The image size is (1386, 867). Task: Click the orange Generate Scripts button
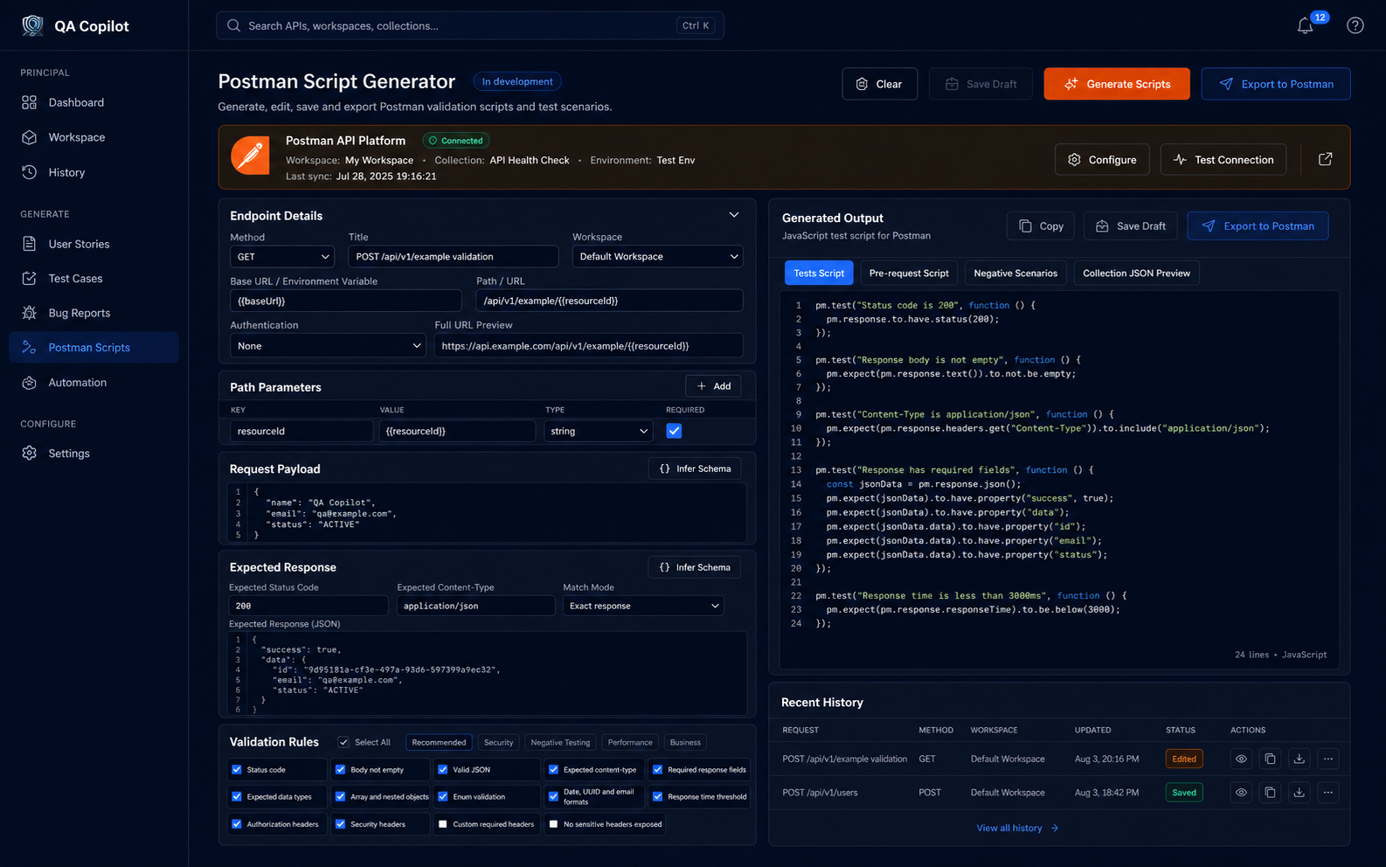tap(1117, 84)
